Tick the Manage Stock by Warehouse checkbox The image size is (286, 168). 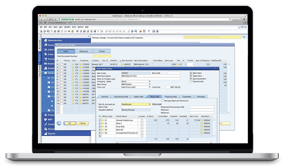click(x=162, y=101)
